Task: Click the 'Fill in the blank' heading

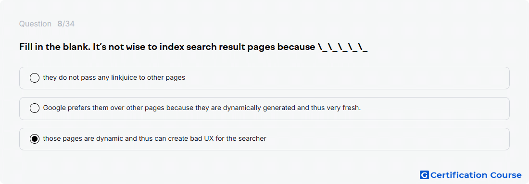Action: coord(54,47)
